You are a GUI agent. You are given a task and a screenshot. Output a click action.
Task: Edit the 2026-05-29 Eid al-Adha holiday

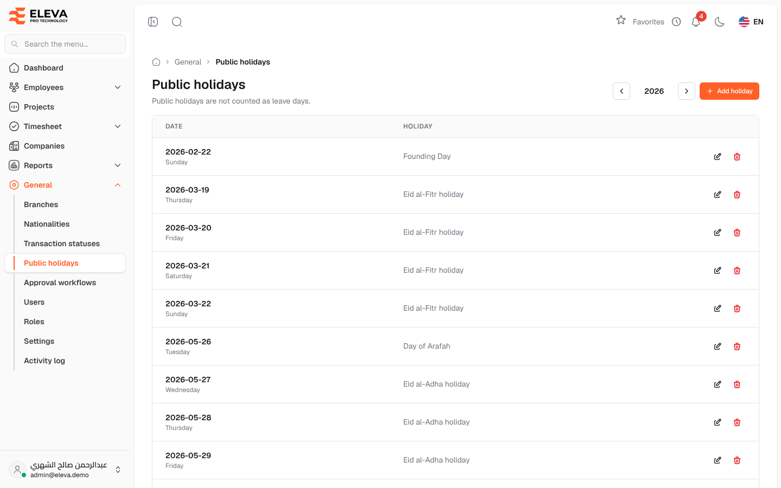click(x=718, y=460)
